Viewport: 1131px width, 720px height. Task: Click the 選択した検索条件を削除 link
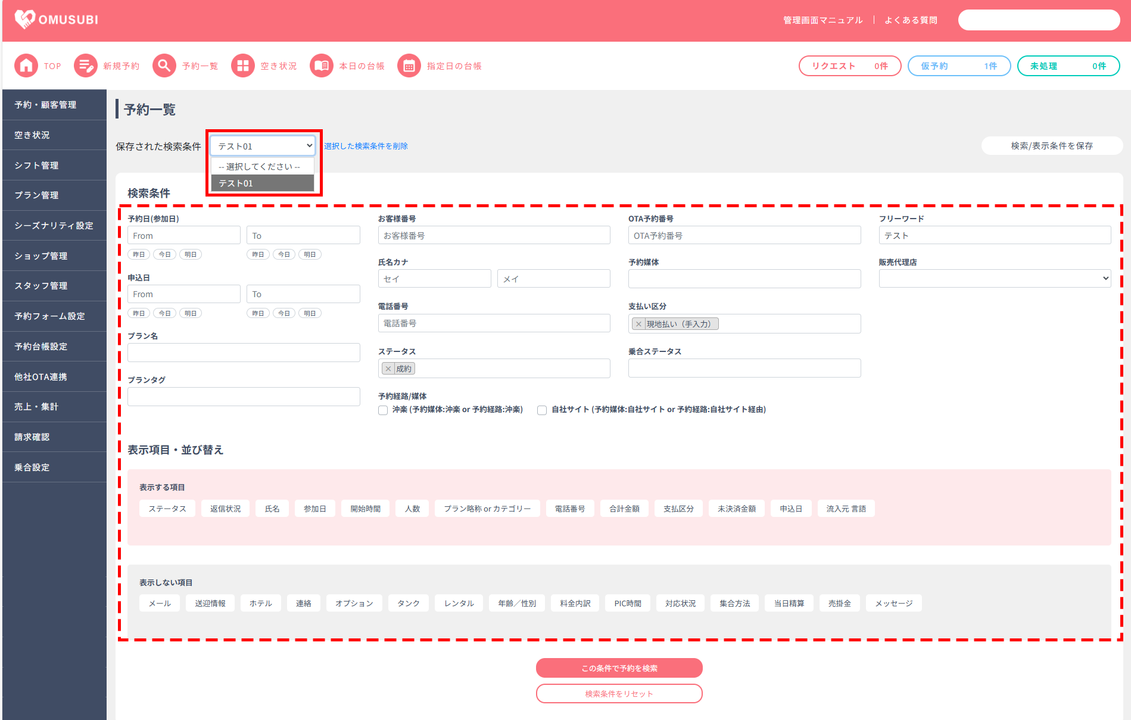click(x=366, y=146)
